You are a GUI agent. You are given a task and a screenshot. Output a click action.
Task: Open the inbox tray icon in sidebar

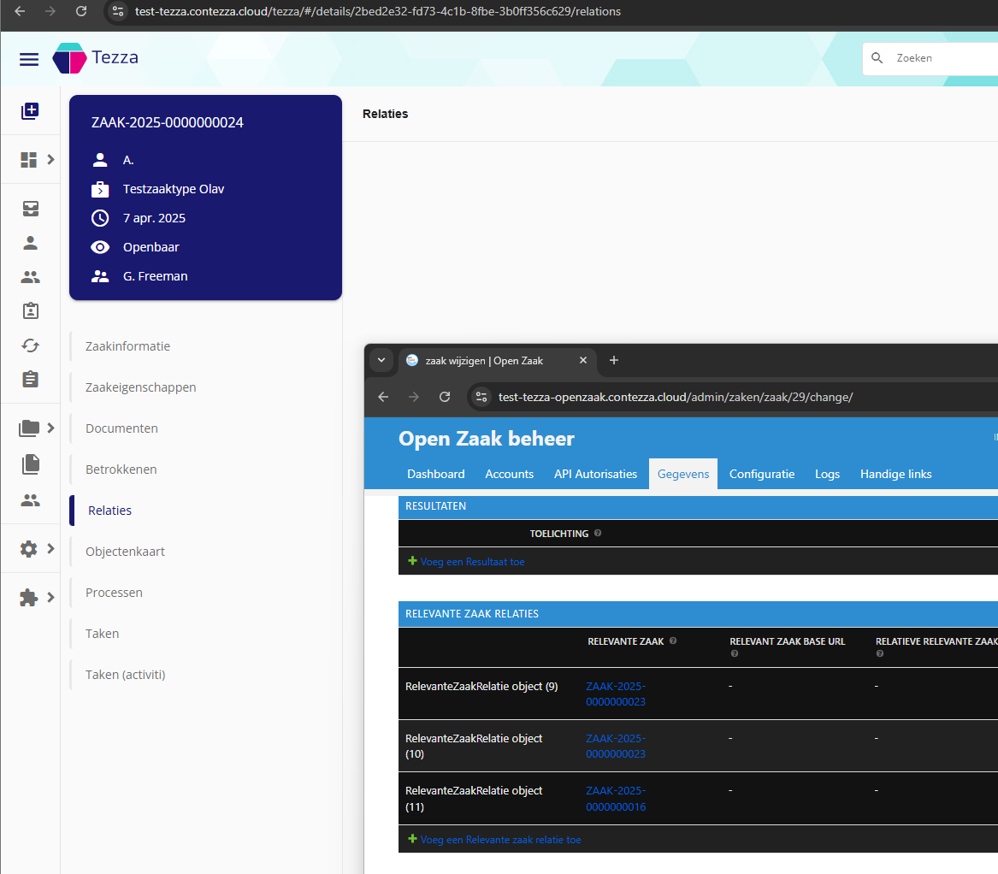click(x=30, y=209)
